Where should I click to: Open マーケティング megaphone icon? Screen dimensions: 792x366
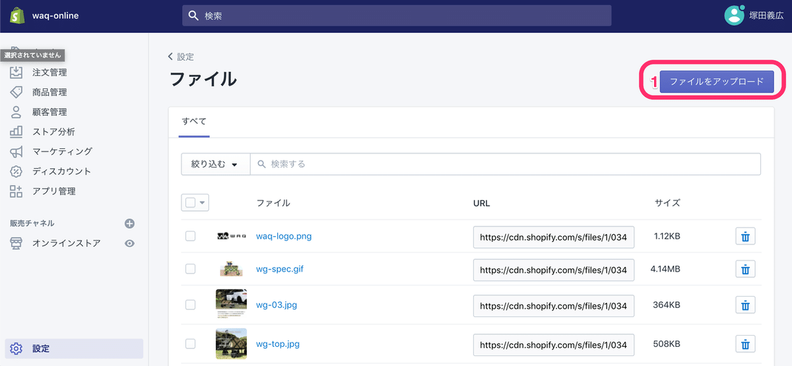click(x=16, y=152)
